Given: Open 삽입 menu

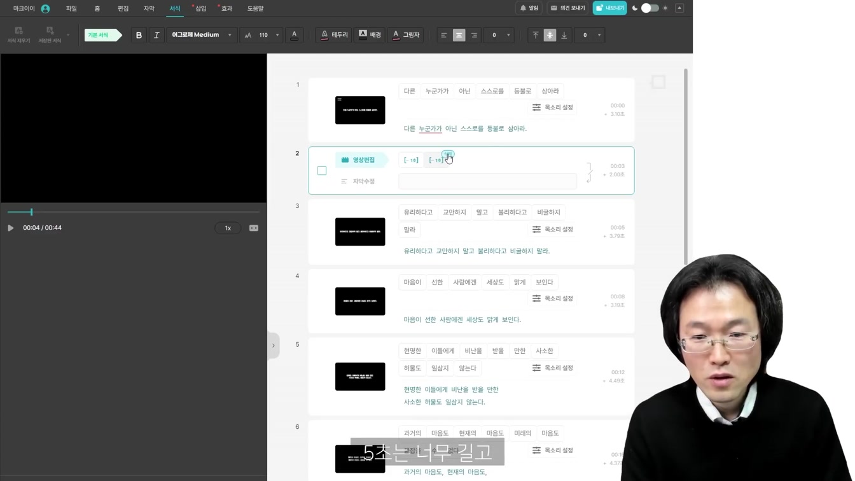Looking at the screenshot, I should [201, 8].
